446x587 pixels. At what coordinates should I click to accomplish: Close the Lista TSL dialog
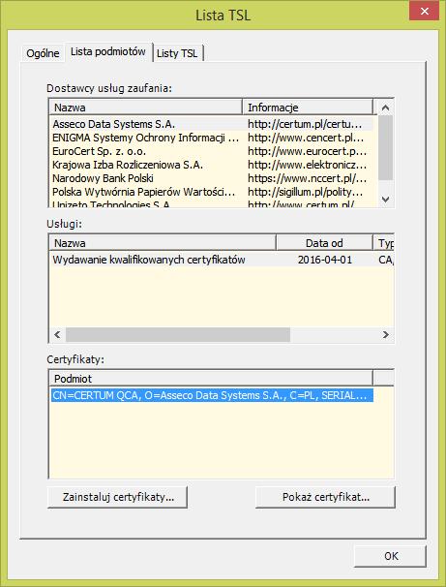pyautogui.click(x=425, y=11)
